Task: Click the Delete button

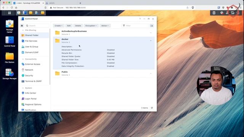Action: tap(78, 25)
